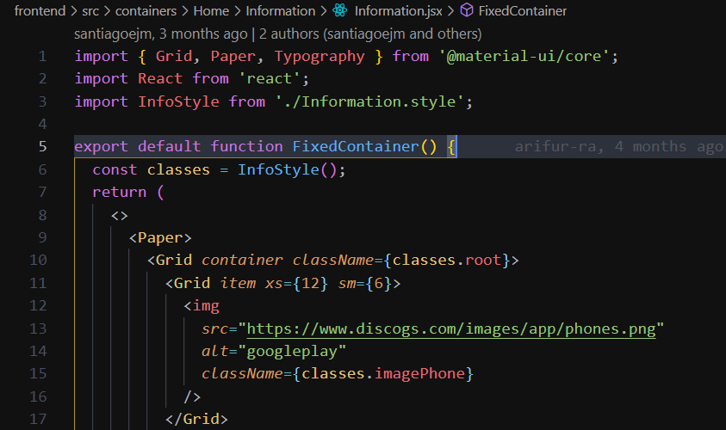Click the opening fragment tag <>
The width and height of the screenshot is (726, 430).
(120, 216)
